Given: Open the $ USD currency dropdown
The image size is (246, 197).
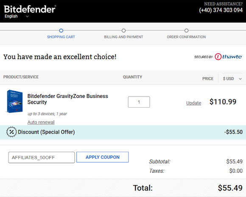Looking at the screenshot, I should point(232,79).
